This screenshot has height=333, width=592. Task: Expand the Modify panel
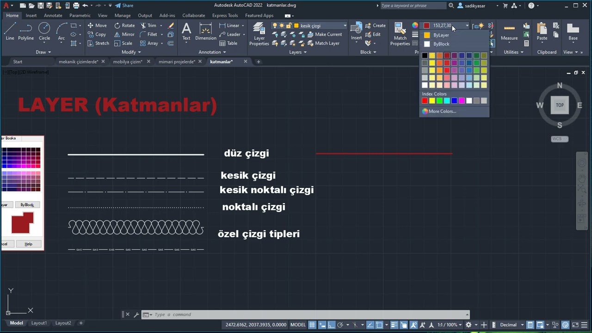coord(131,52)
